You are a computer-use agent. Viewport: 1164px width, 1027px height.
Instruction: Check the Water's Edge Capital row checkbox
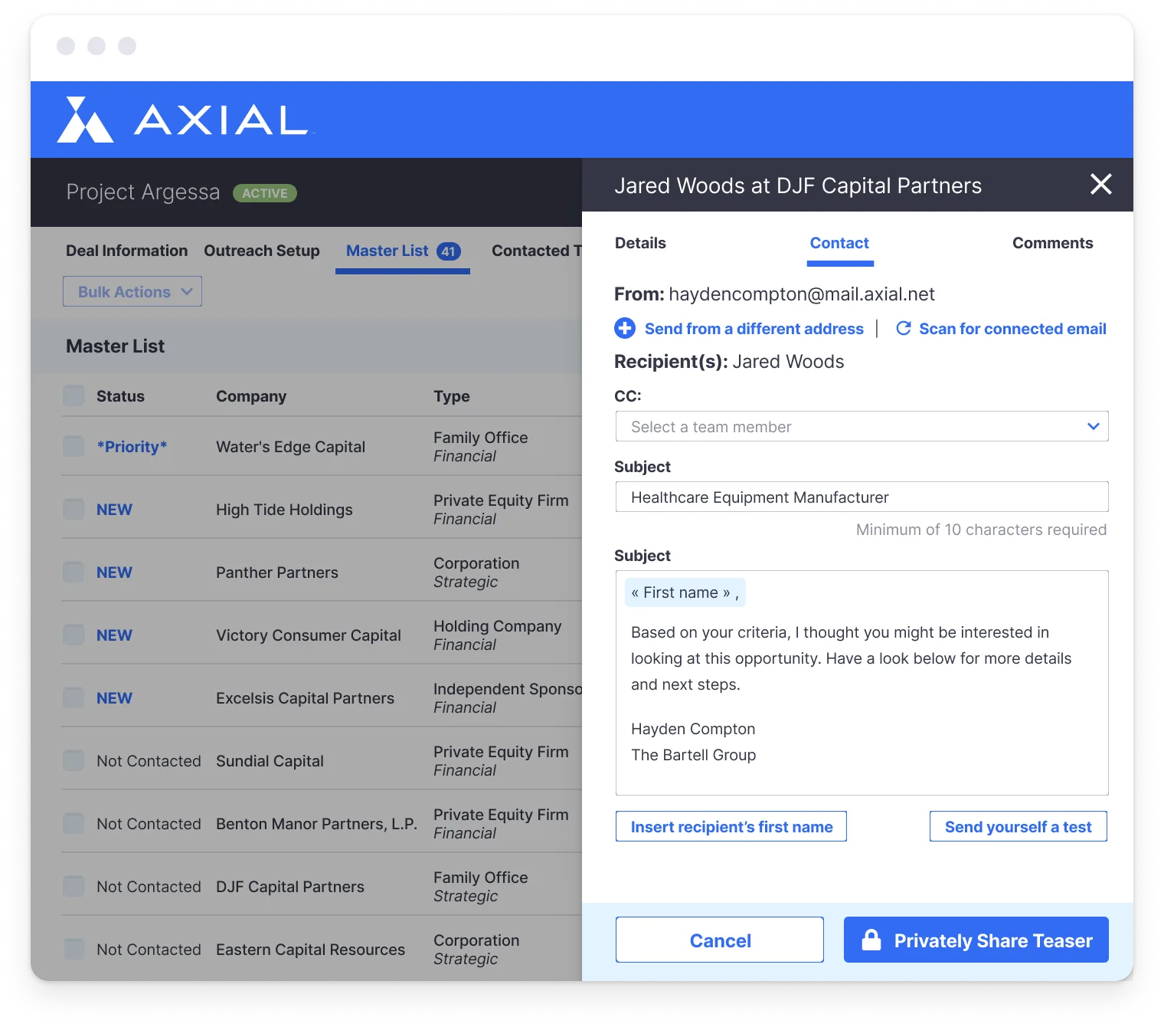point(74,447)
